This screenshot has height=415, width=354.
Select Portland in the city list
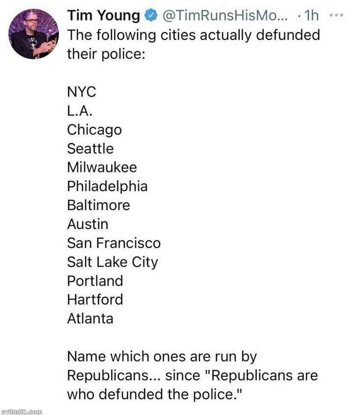(x=95, y=280)
